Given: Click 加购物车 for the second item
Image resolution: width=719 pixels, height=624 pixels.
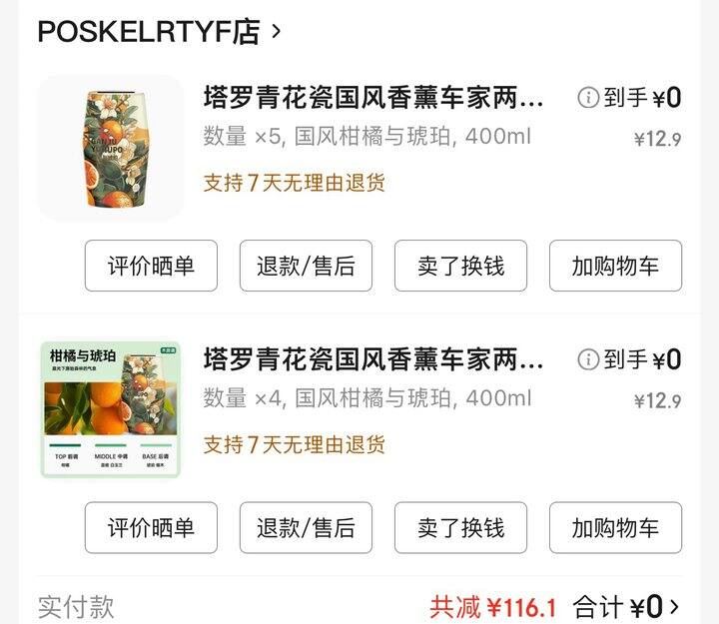Looking at the screenshot, I should 615,528.
